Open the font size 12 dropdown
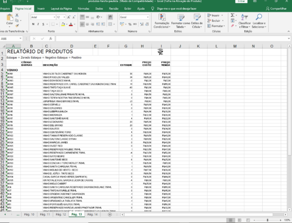Image resolution: width=292 pixels, height=223 pixels. 64,17
